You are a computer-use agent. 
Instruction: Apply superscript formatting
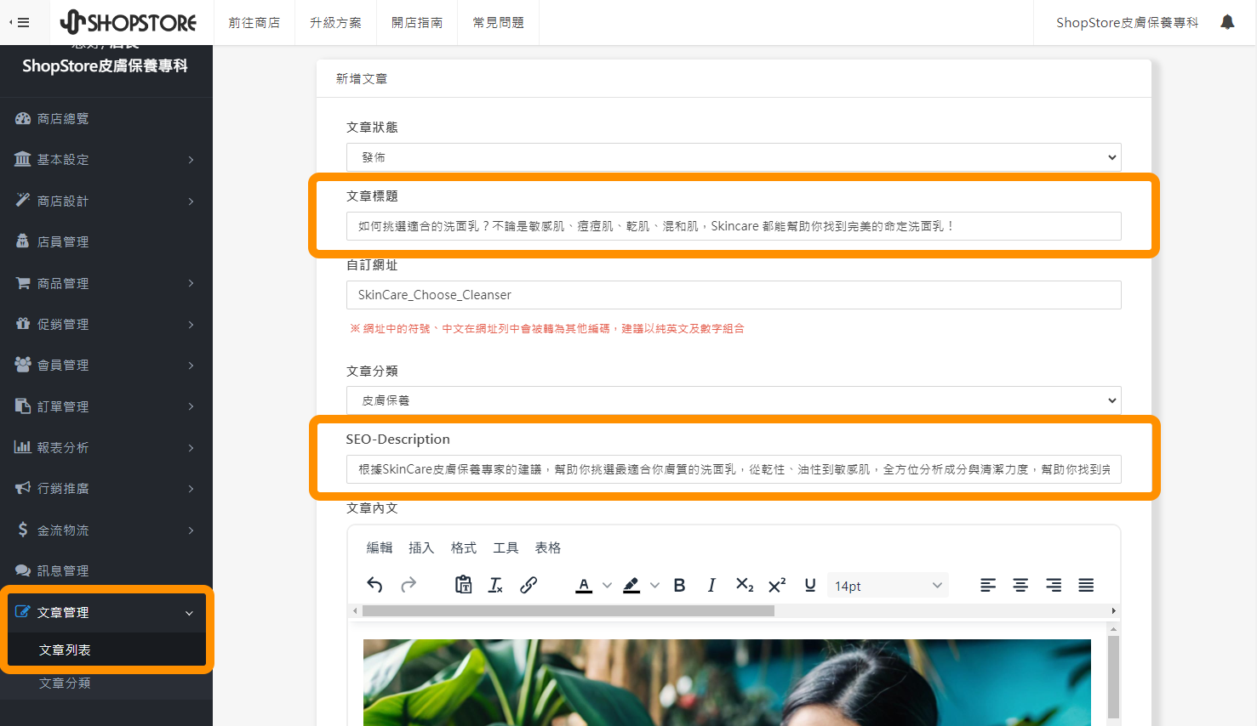click(777, 585)
